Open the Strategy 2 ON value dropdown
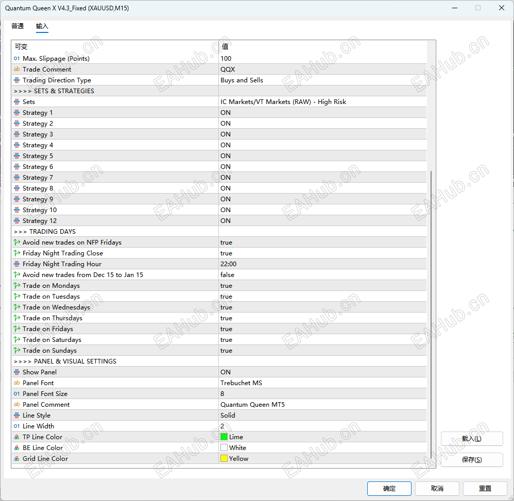514x501 pixels. tap(322, 124)
